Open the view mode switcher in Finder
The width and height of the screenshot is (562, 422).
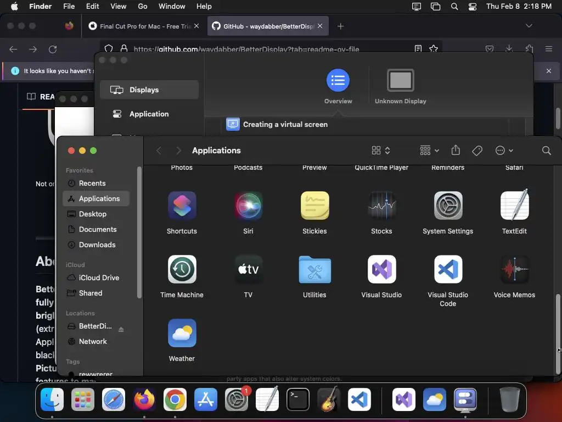coord(381,151)
